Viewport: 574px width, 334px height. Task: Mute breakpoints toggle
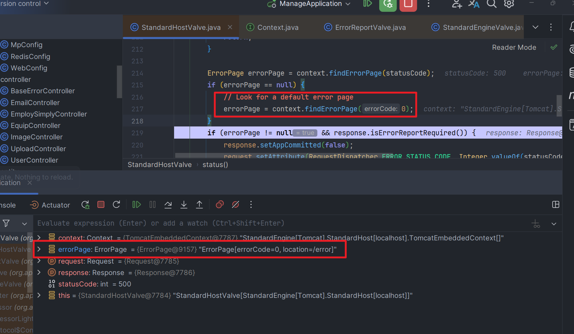[235, 205]
